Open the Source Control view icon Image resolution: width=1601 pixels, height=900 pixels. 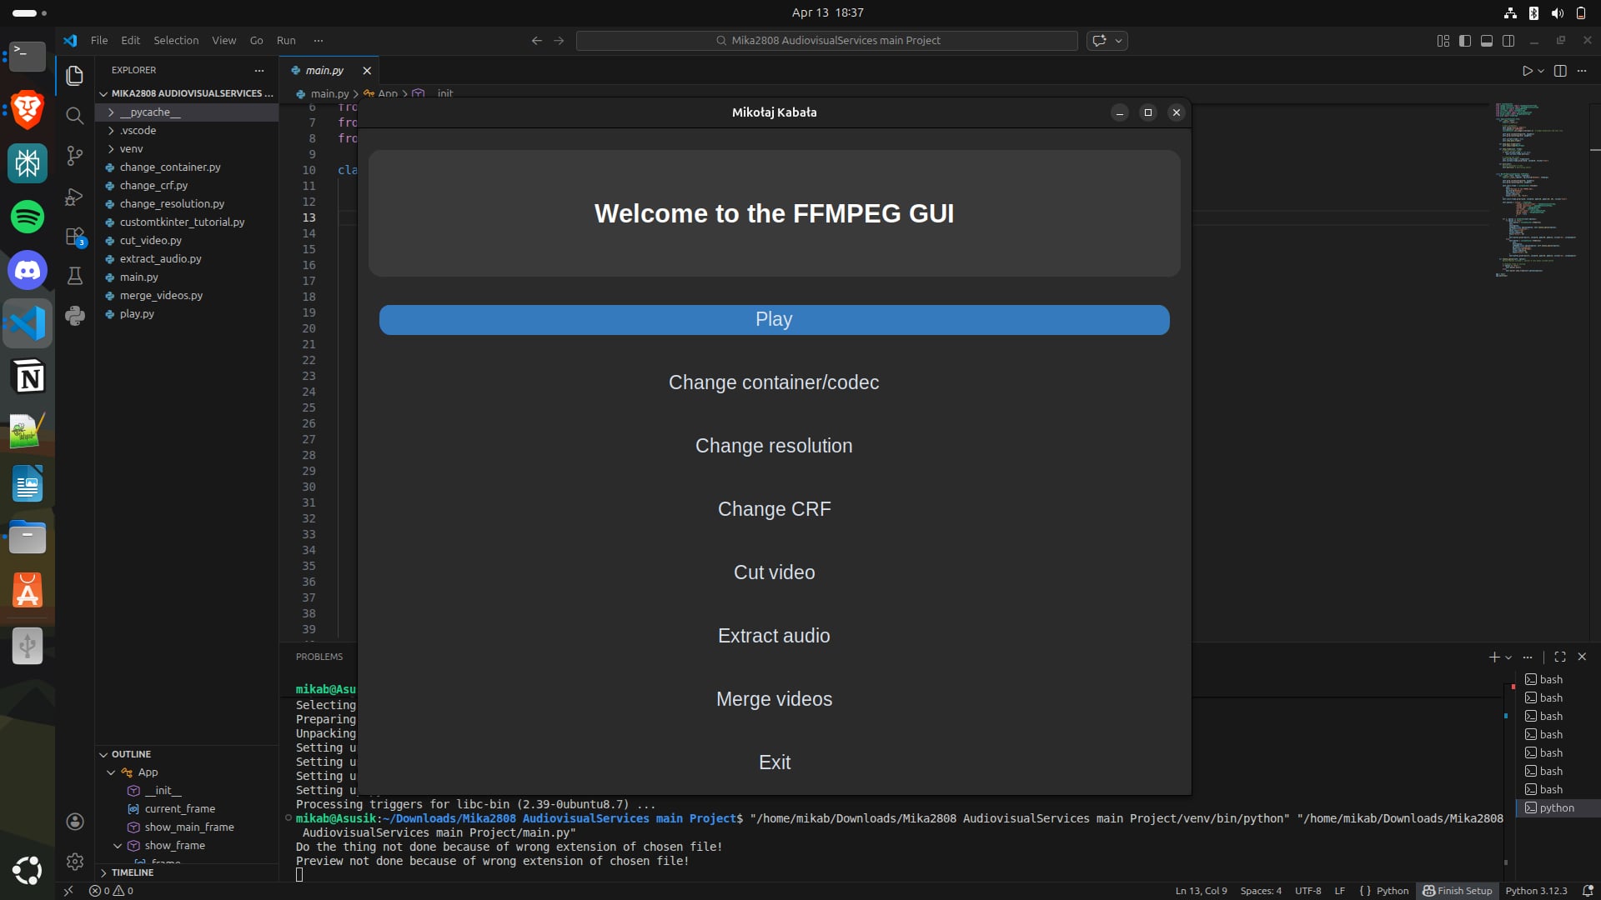(x=75, y=156)
